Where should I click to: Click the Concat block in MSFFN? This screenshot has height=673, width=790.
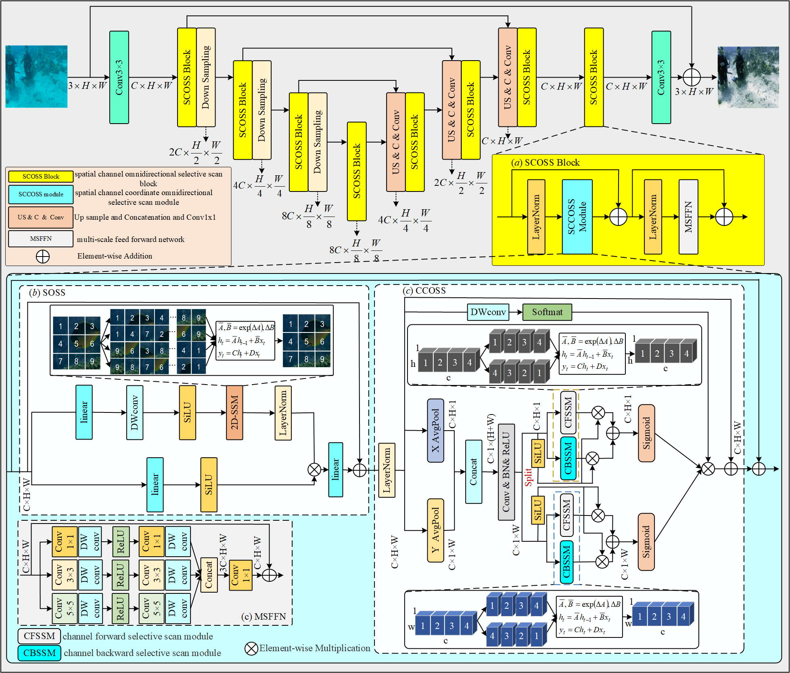(x=209, y=575)
